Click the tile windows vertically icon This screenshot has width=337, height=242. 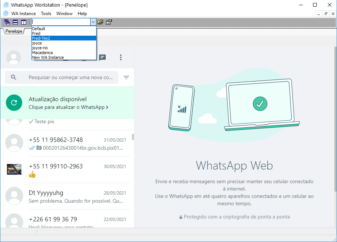(24, 22)
